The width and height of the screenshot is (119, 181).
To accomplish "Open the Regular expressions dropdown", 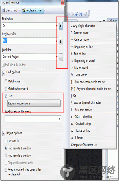I will pos(34,103).
